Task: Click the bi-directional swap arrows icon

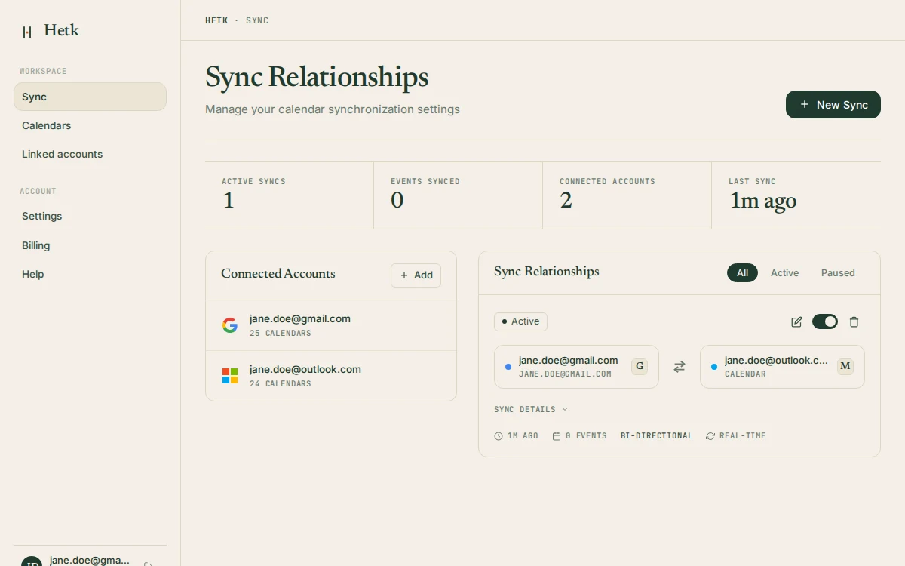Action: [x=680, y=367]
